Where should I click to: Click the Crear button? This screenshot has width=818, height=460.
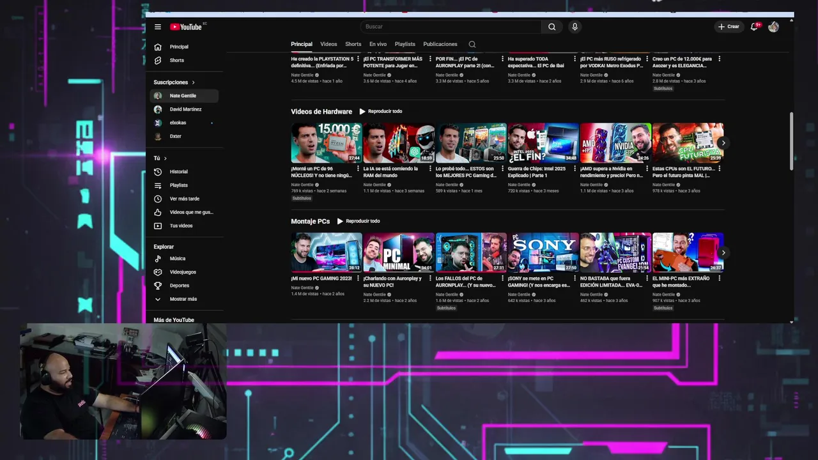point(729,27)
